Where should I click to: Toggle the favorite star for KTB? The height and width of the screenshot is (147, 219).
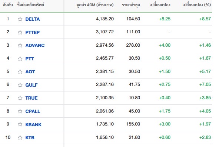(20, 137)
